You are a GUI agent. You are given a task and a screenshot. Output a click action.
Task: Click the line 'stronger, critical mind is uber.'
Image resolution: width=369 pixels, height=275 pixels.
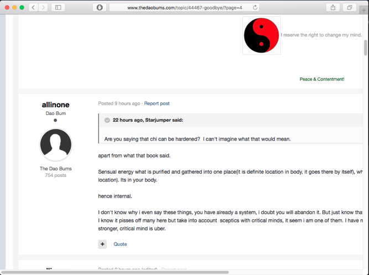[132, 229]
